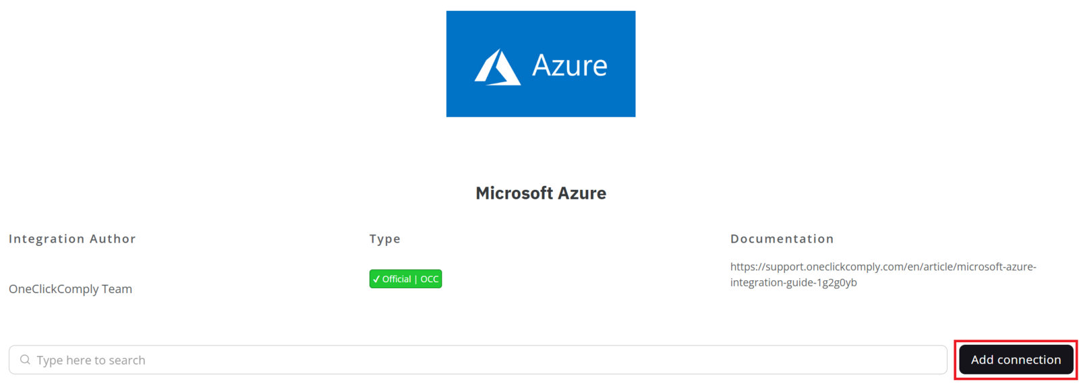Click the integration-guide-1g2g0yb link line

[x=793, y=283]
